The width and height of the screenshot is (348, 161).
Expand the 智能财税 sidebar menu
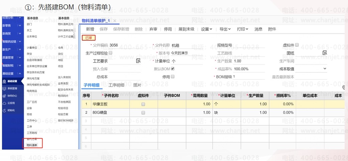pos(20,65)
